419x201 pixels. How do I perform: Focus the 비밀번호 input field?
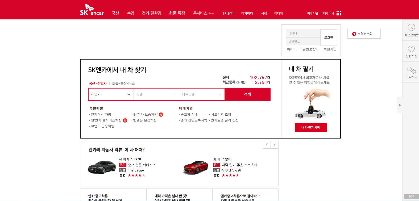click(303, 41)
